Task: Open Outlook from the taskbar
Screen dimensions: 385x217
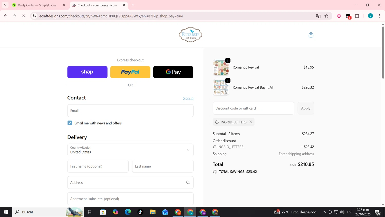Action: (x=165, y=212)
